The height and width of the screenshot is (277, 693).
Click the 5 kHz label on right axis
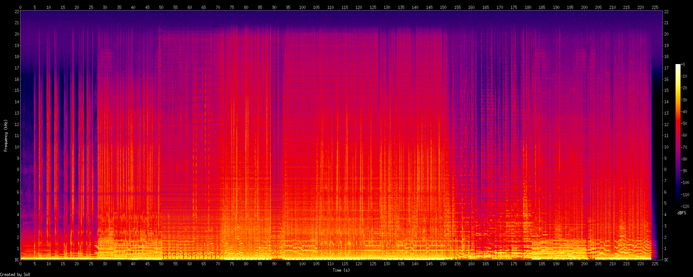(x=665, y=203)
